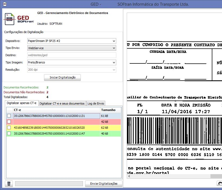222x190 pixels.
Task: Click the app icon in title bar
Action: pyautogui.click(x=5, y=4)
